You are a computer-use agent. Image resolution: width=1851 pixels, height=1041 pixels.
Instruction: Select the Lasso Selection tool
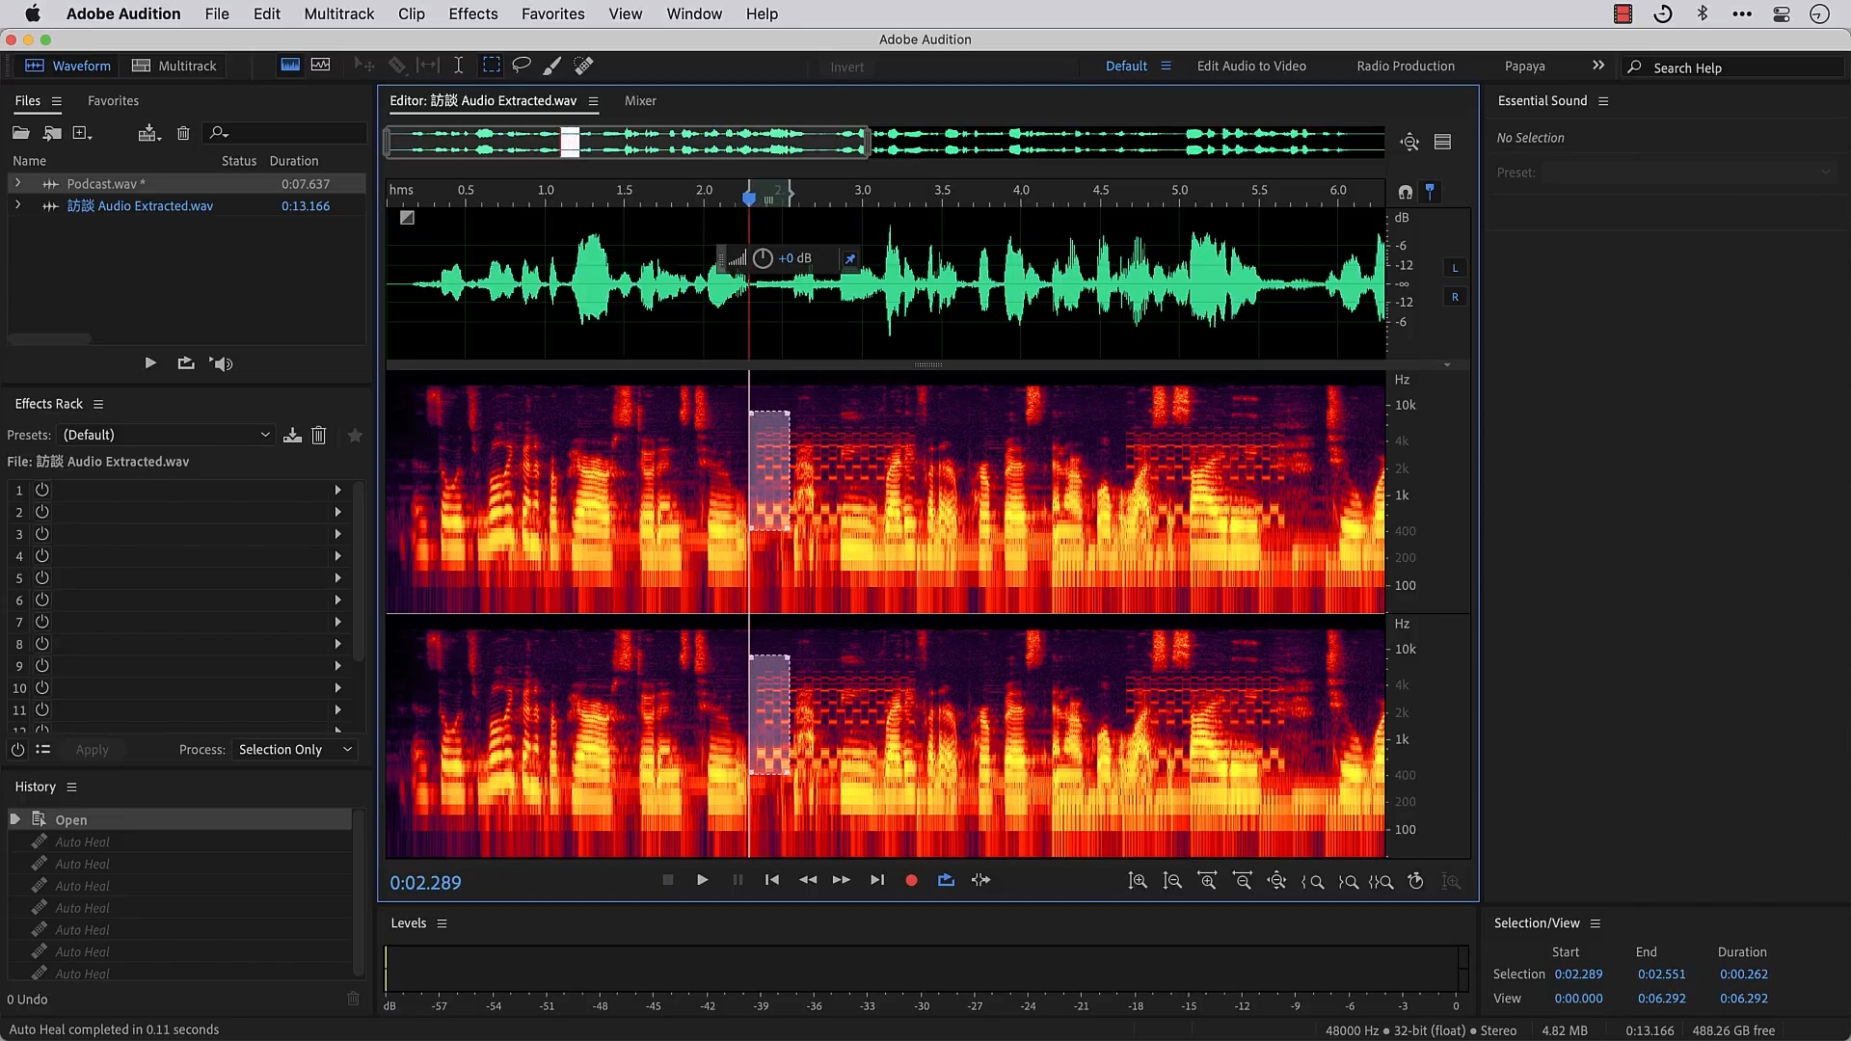click(522, 66)
